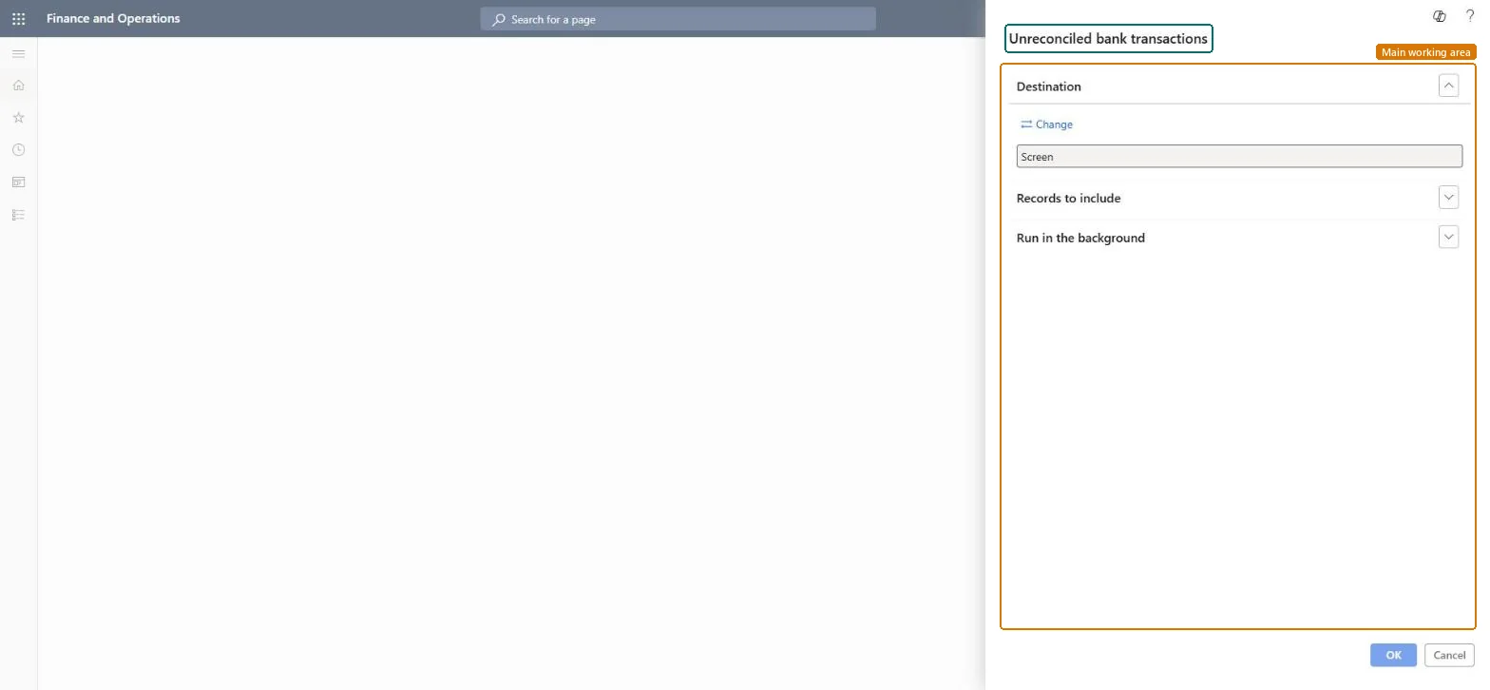Open Workspaces icon in sidebar
Screen dimensions: 1490x690
click(x=18, y=182)
